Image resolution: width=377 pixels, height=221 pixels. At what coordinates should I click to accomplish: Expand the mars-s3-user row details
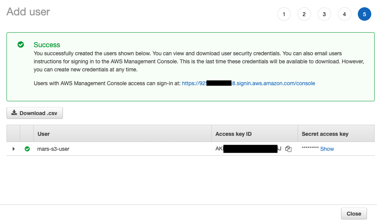tap(13, 149)
